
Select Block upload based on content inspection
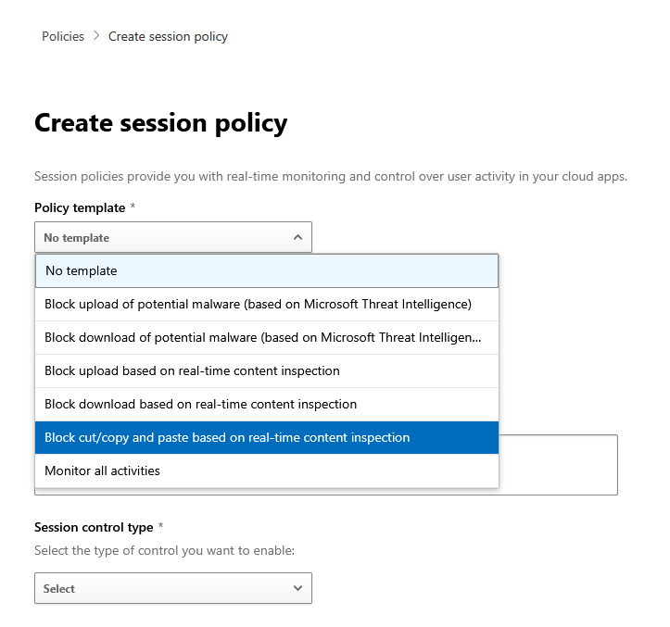click(267, 370)
